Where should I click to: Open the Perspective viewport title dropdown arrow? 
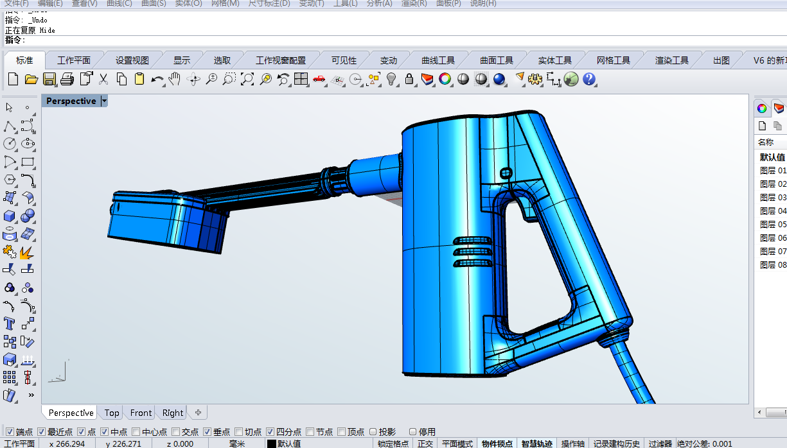tap(104, 101)
